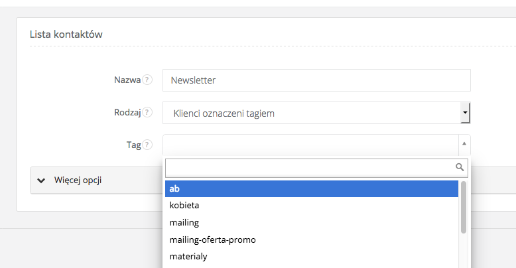This screenshot has height=268, width=516.
Task: Click the help icon next to Nazwa
Action: click(x=147, y=80)
